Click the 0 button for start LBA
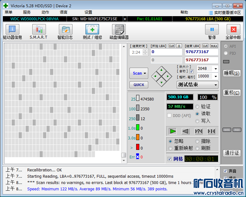This screenshot has width=246, height=197. (x=179, y=46)
